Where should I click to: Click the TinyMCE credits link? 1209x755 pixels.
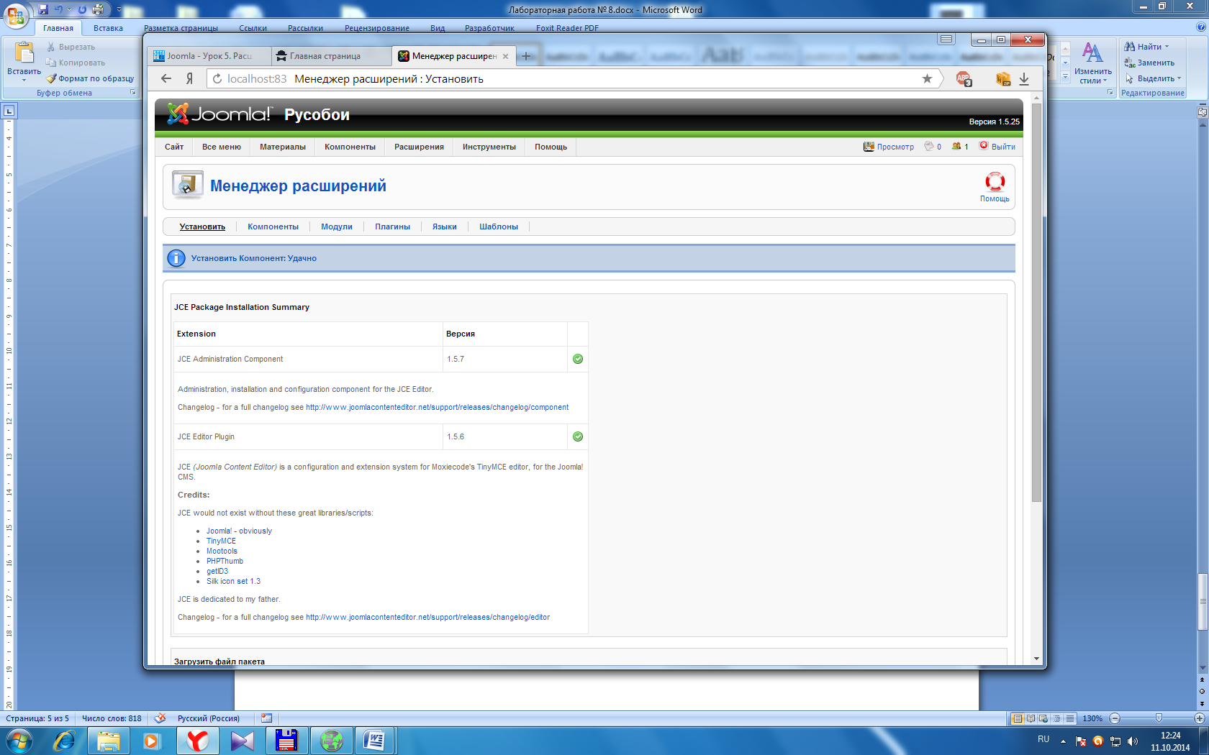(221, 541)
